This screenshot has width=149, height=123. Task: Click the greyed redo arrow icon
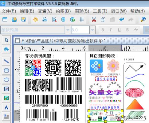point(131,20)
